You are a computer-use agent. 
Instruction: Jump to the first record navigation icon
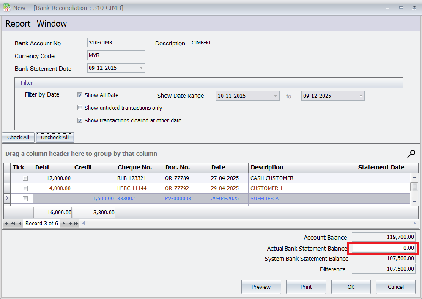6,223
